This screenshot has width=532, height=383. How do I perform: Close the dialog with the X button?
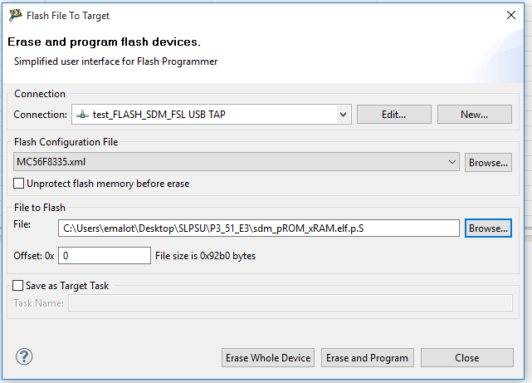510,15
